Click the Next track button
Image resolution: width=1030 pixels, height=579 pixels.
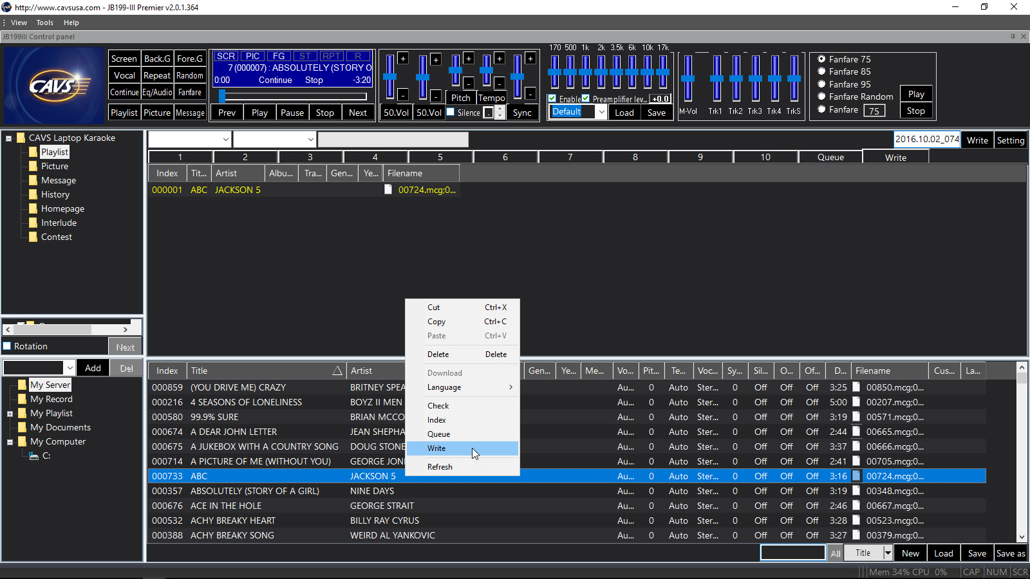click(358, 113)
